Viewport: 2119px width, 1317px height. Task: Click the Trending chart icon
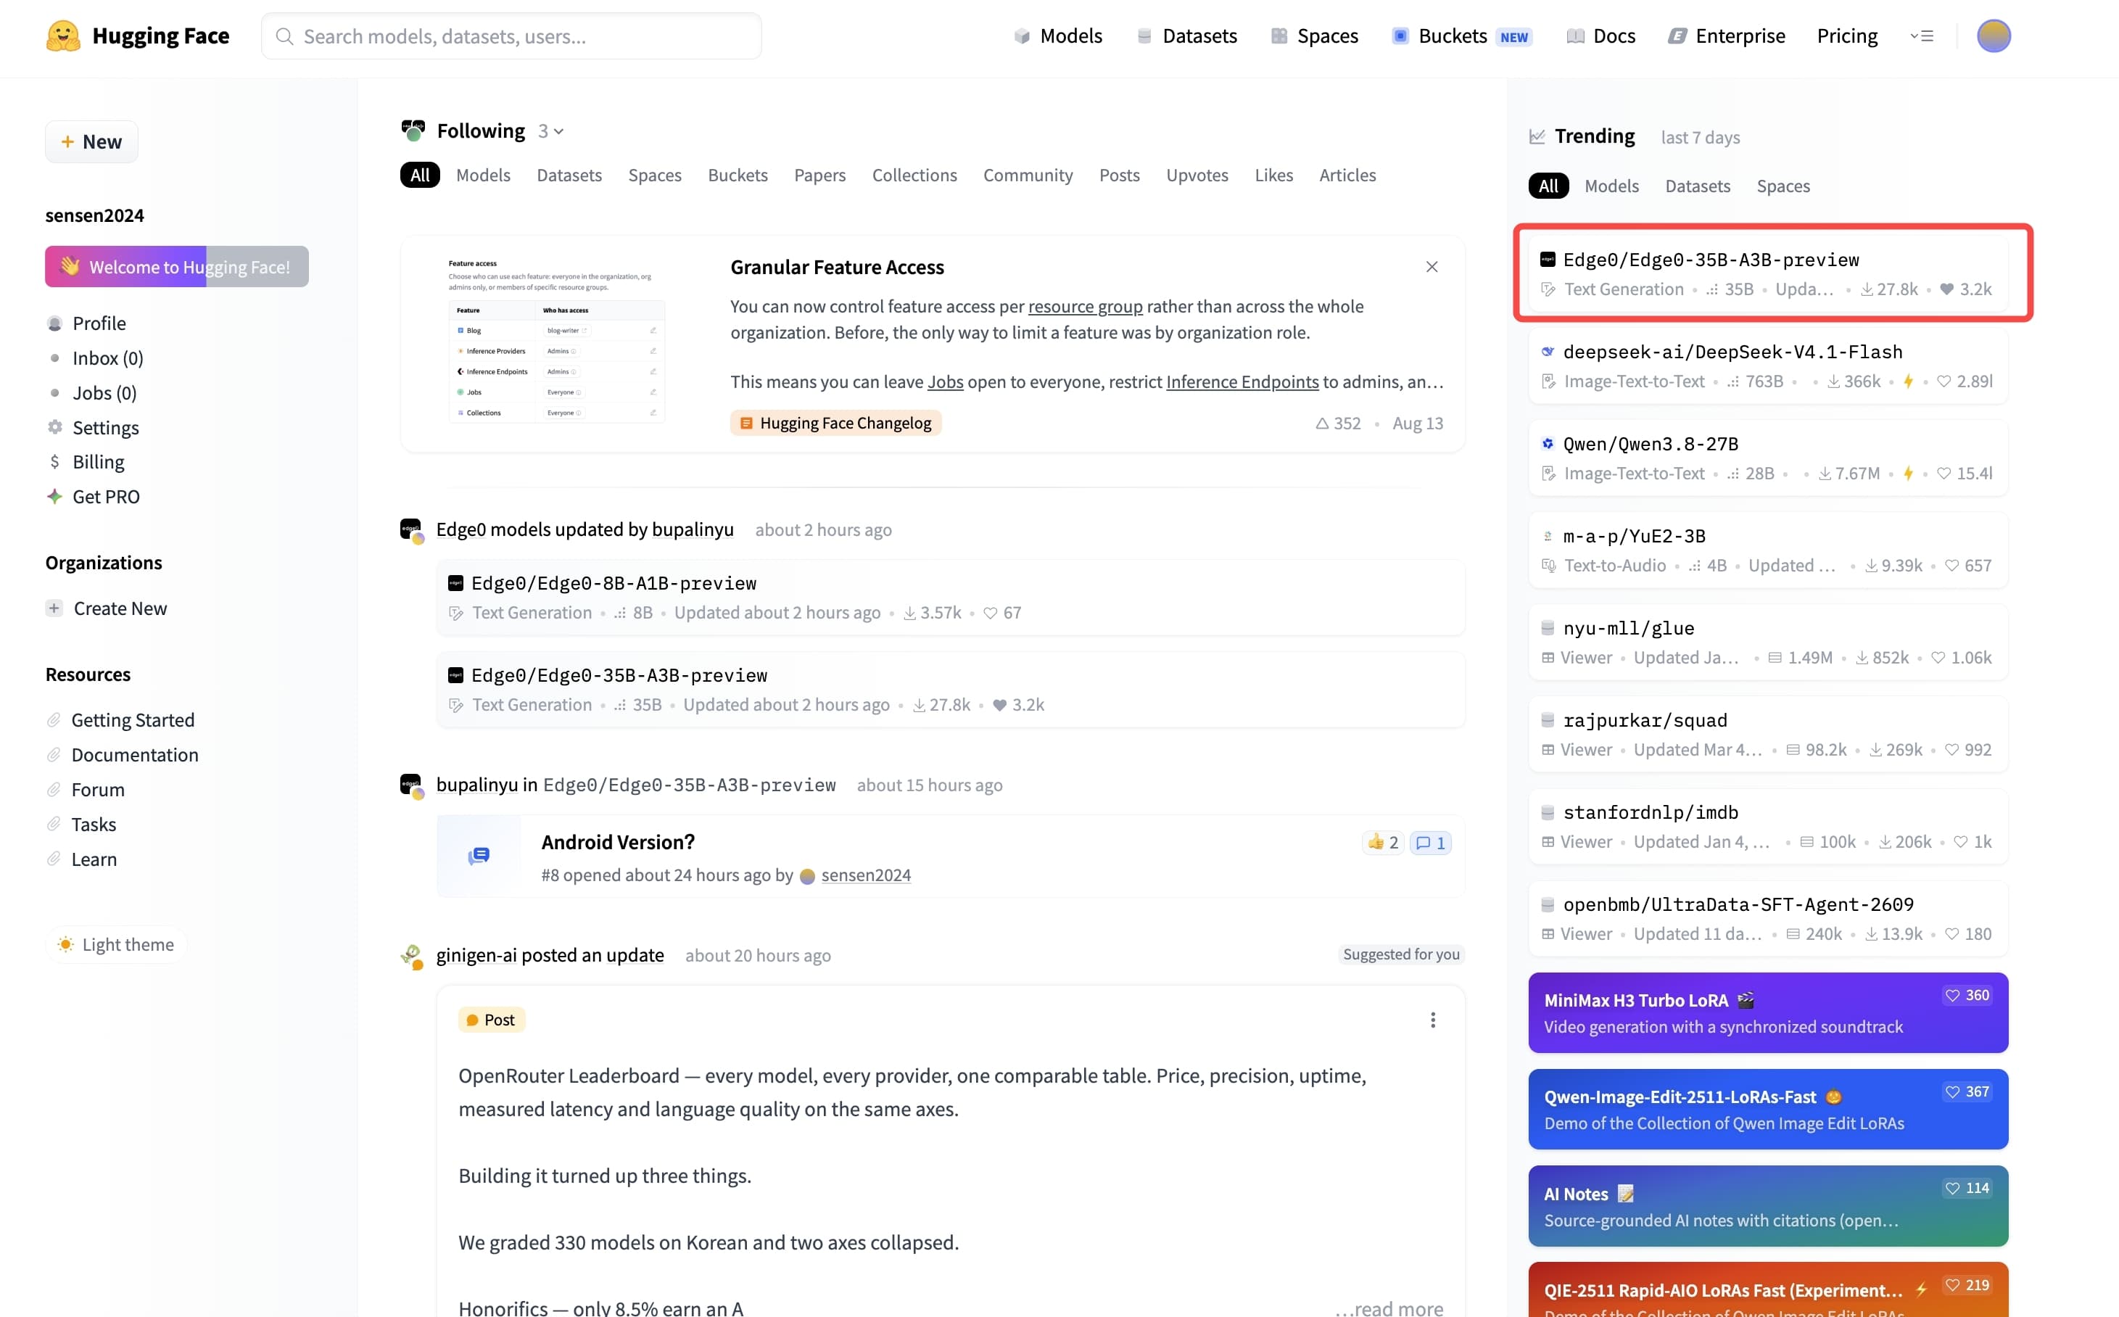pos(1537,137)
